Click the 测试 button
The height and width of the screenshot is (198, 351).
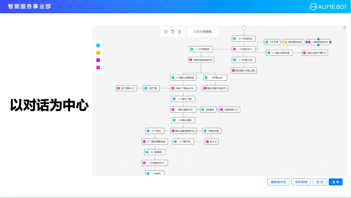[x=320, y=182]
